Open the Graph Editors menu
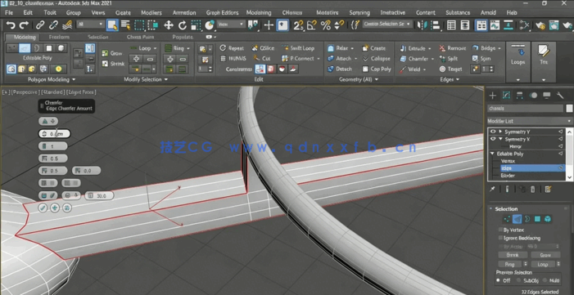The height and width of the screenshot is (295, 574). click(x=222, y=12)
